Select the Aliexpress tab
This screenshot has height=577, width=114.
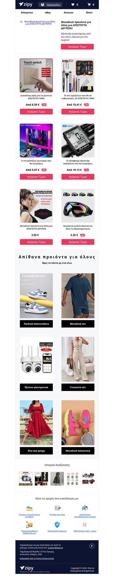[27, 13]
